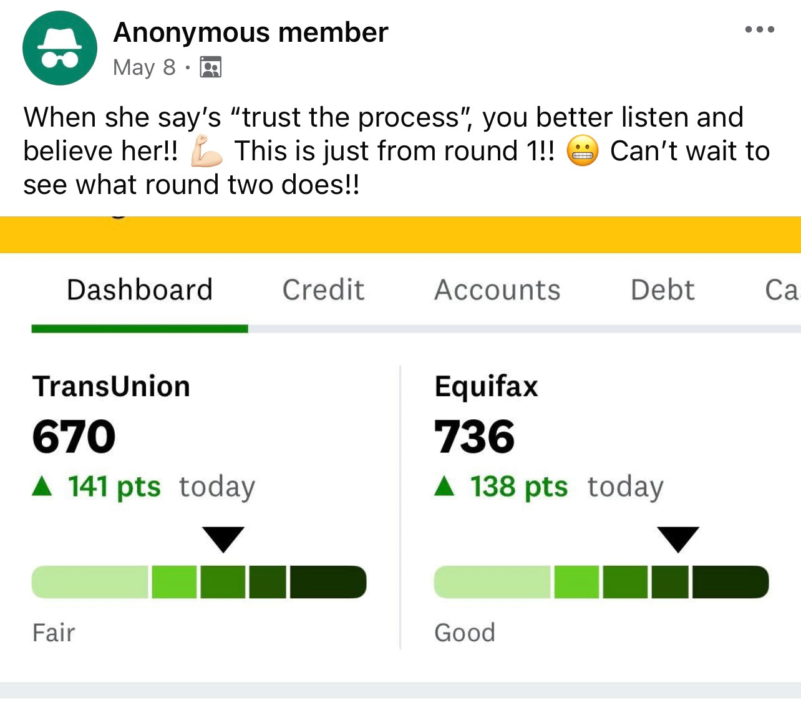Click the yellow banner above the tabs

point(400,235)
